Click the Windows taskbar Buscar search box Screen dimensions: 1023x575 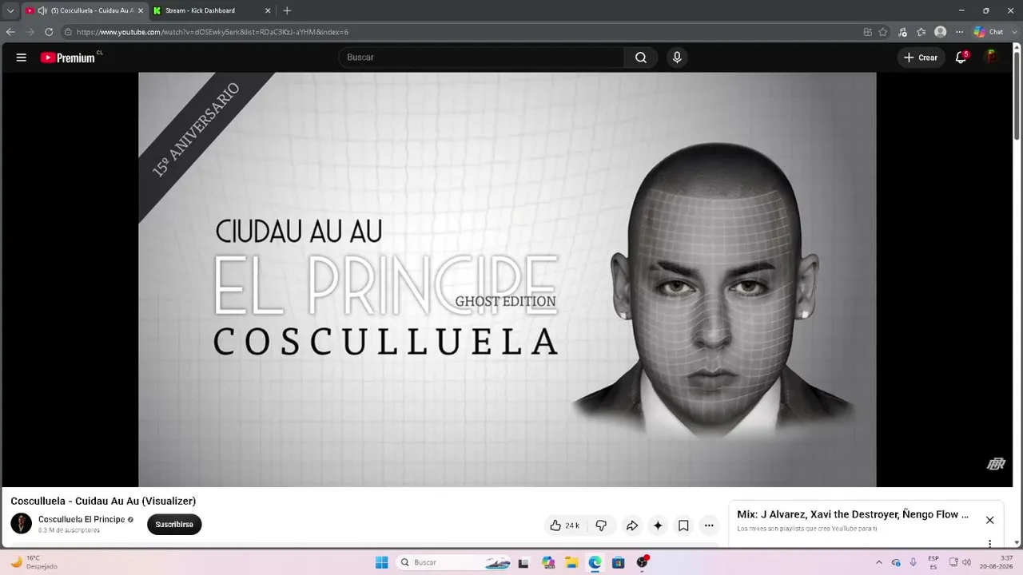coord(454,562)
